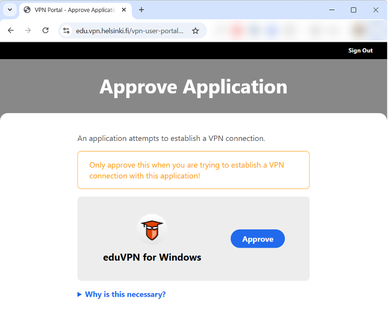
Task: Click the eduVPN owl logo
Action: (152, 229)
